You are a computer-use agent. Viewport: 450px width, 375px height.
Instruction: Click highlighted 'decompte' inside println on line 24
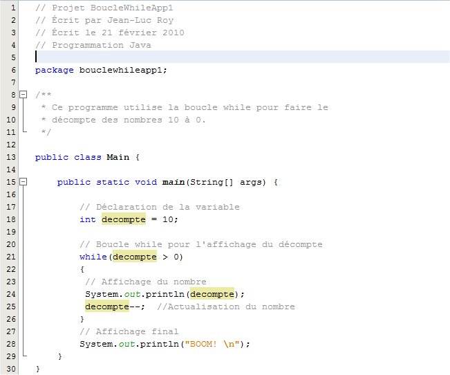click(212, 294)
